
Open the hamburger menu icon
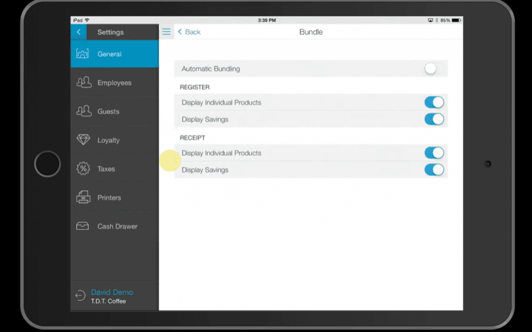point(166,32)
